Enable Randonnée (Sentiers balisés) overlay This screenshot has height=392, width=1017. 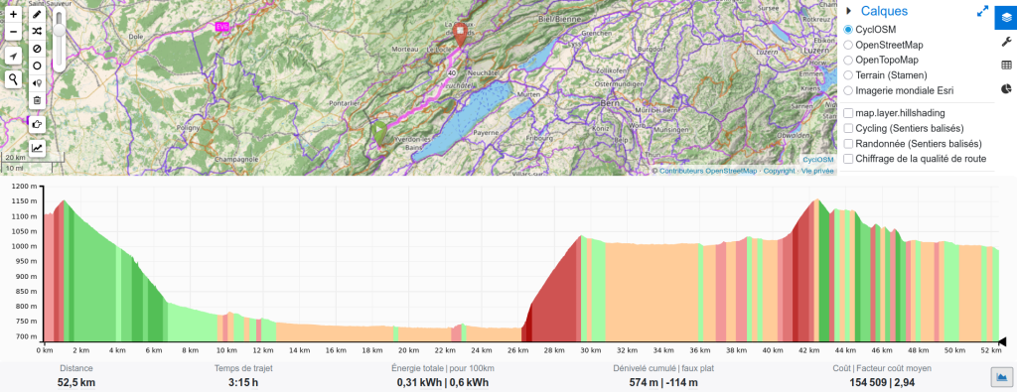(848, 143)
